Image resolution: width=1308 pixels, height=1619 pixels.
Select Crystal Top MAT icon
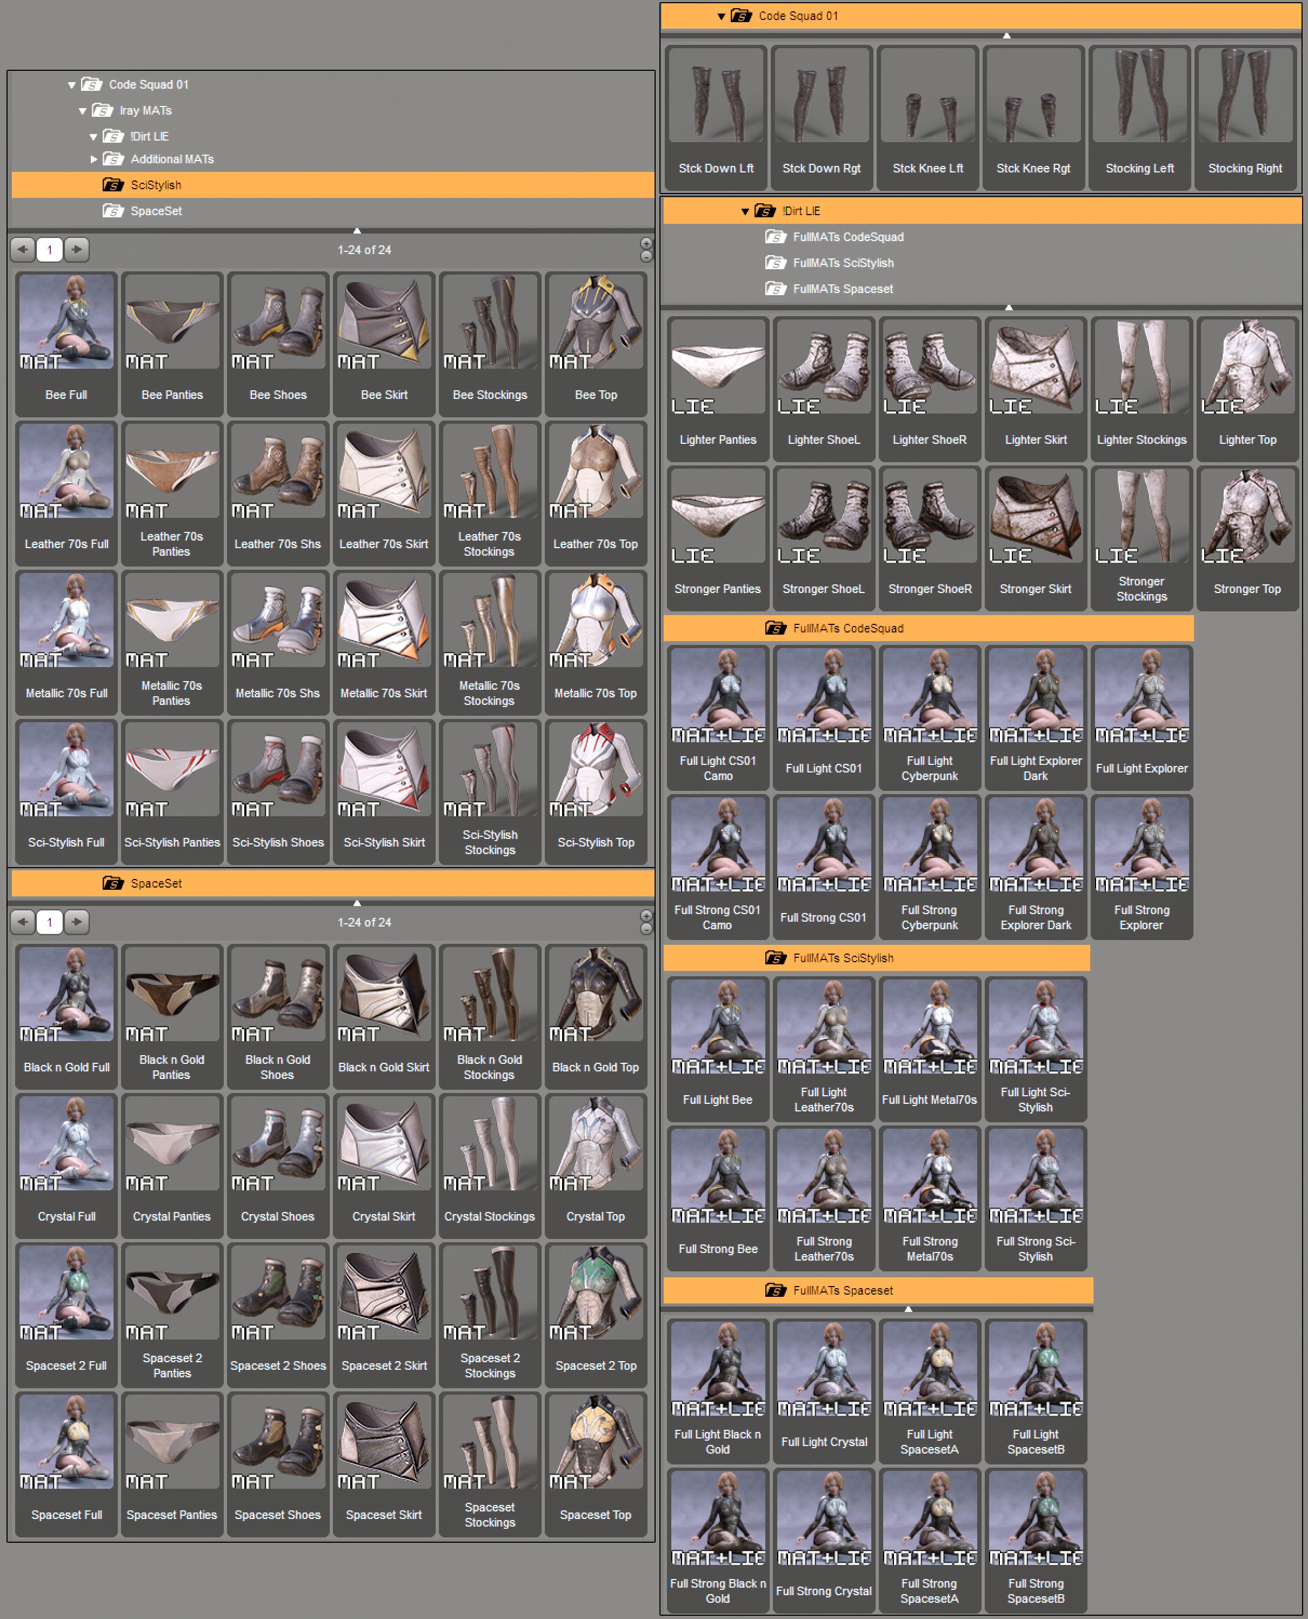click(x=596, y=1165)
